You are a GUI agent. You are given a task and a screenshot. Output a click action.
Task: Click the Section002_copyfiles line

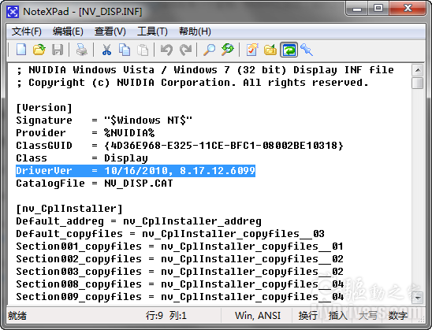180,259
